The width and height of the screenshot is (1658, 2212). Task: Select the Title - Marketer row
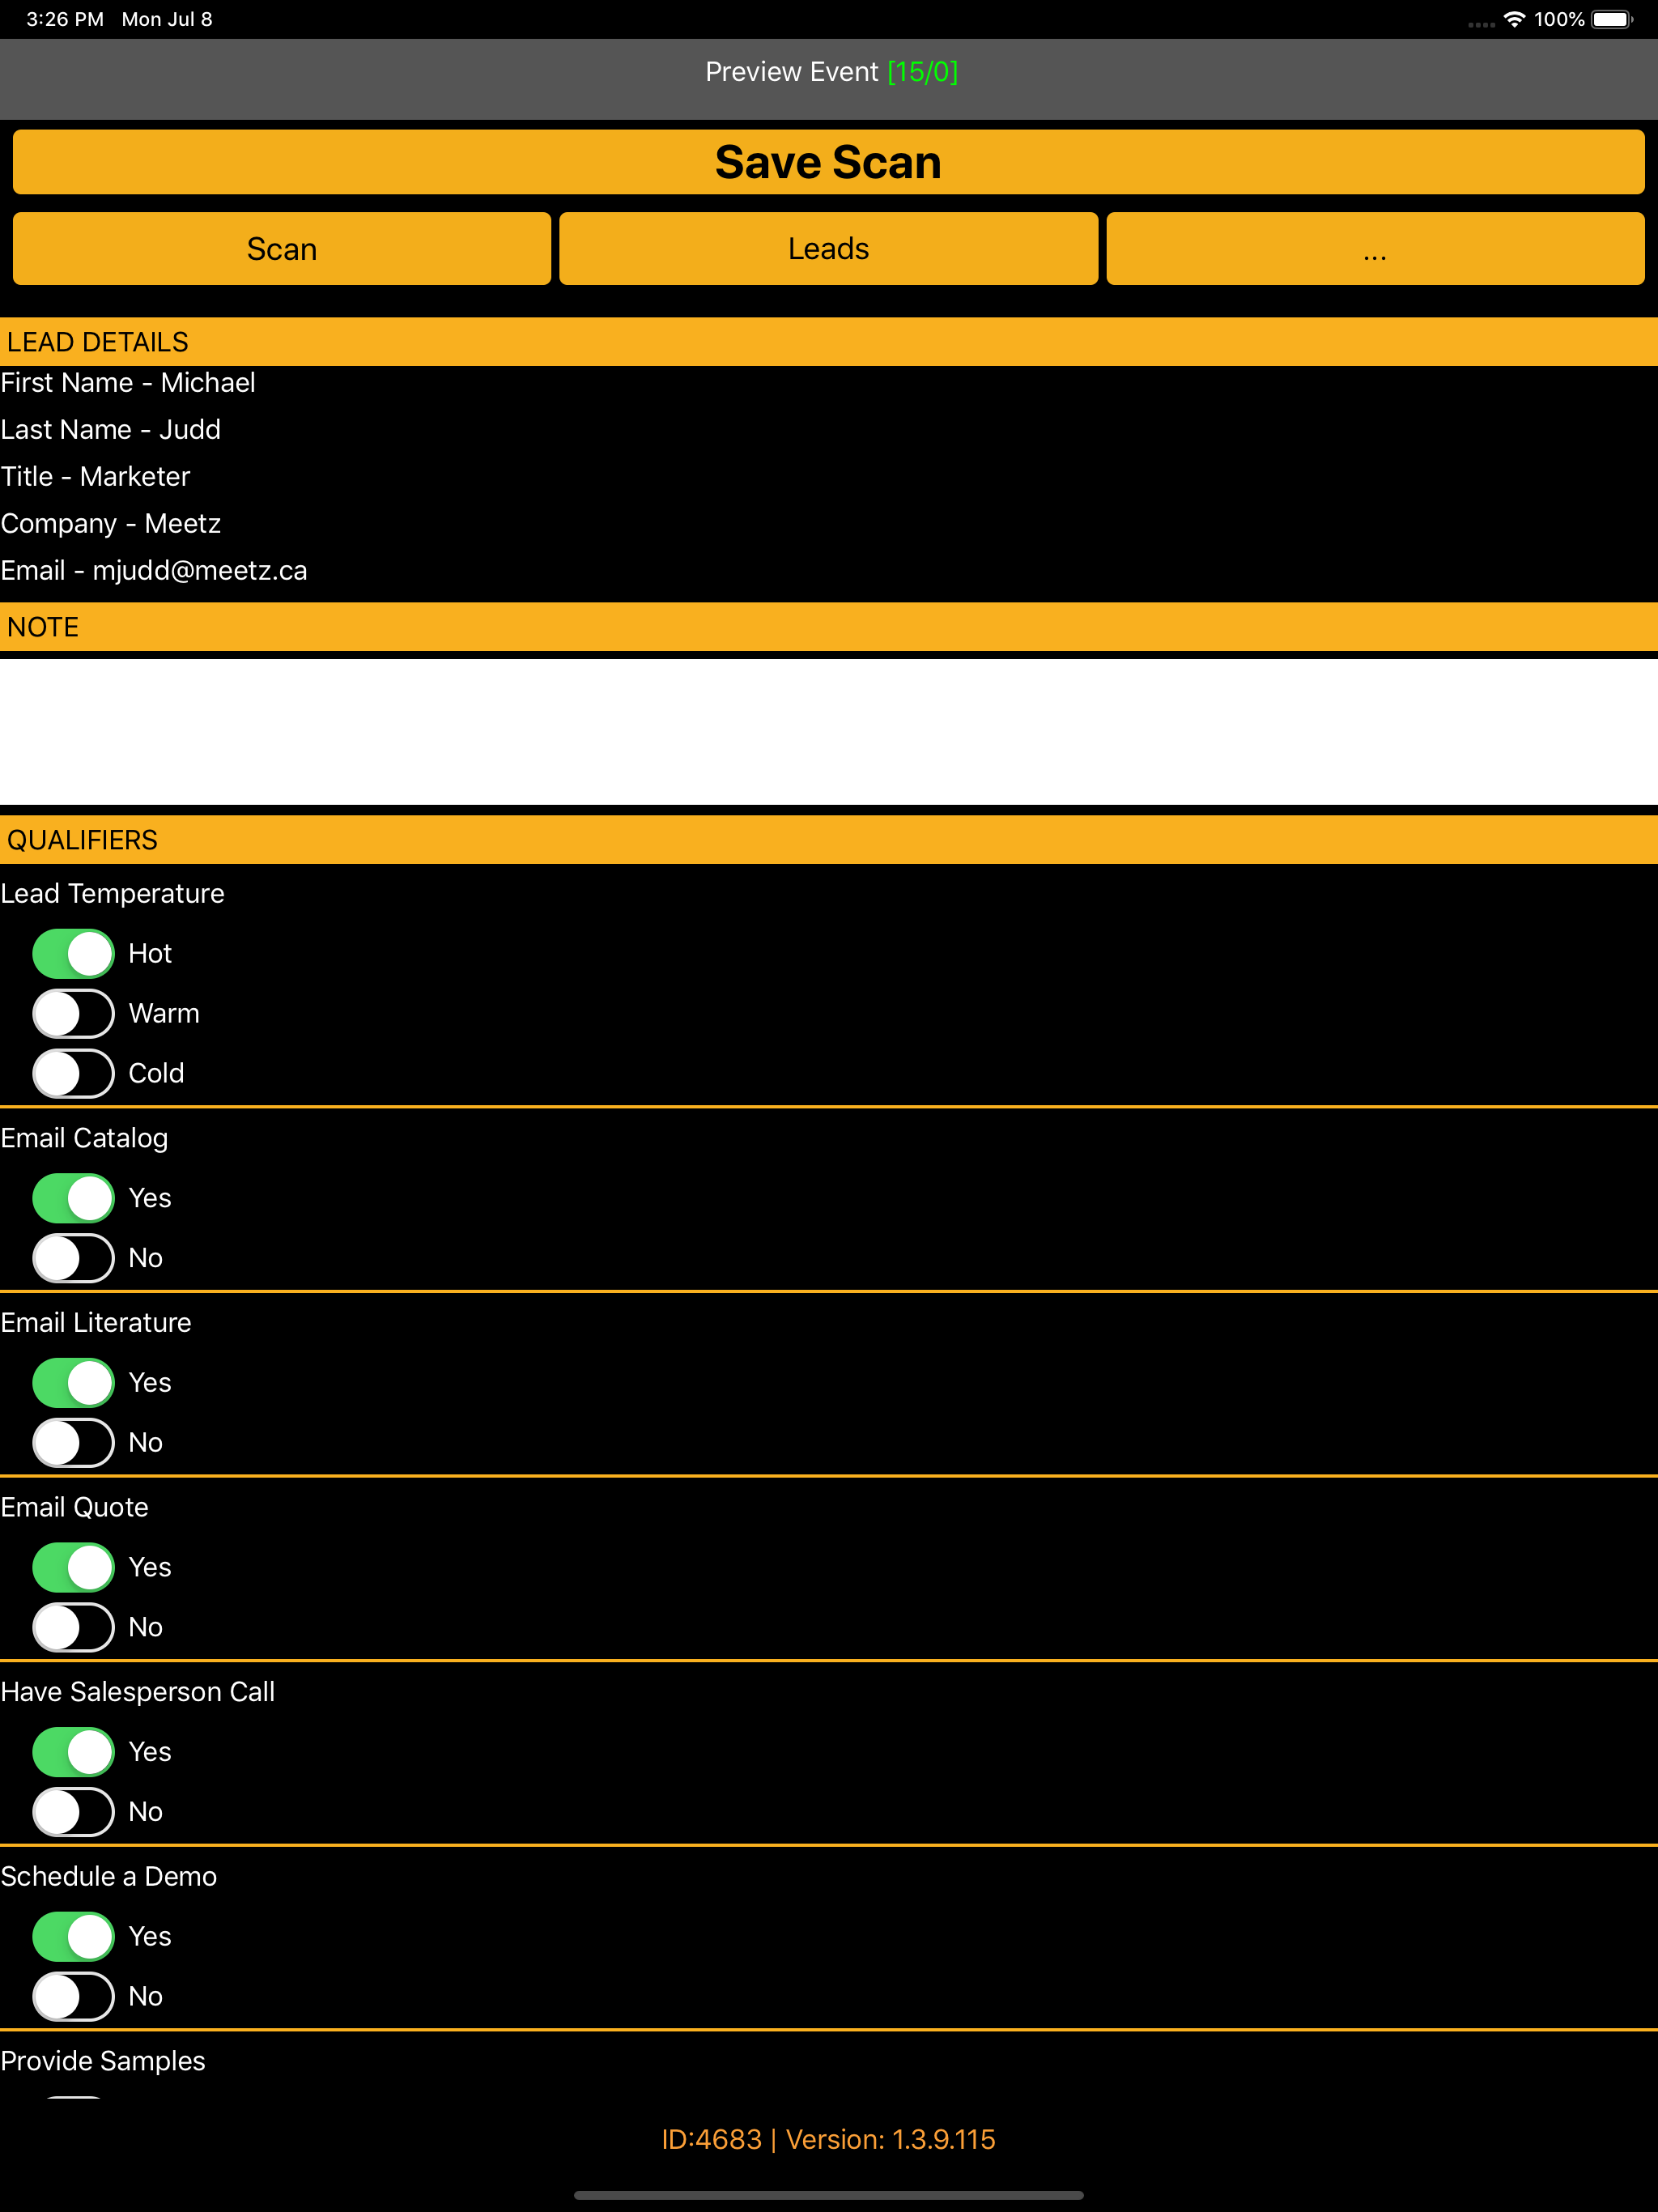coord(95,477)
